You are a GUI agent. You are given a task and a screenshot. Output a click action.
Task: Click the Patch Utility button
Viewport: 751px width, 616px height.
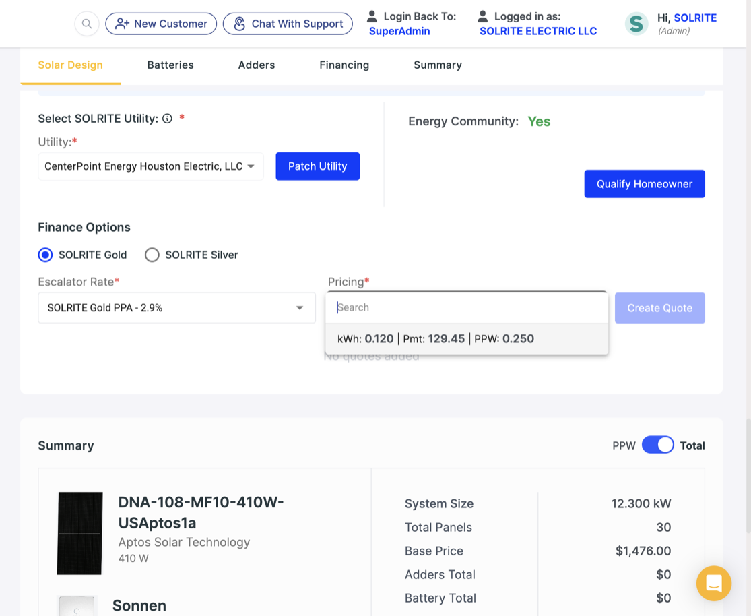(x=317, y=166)
